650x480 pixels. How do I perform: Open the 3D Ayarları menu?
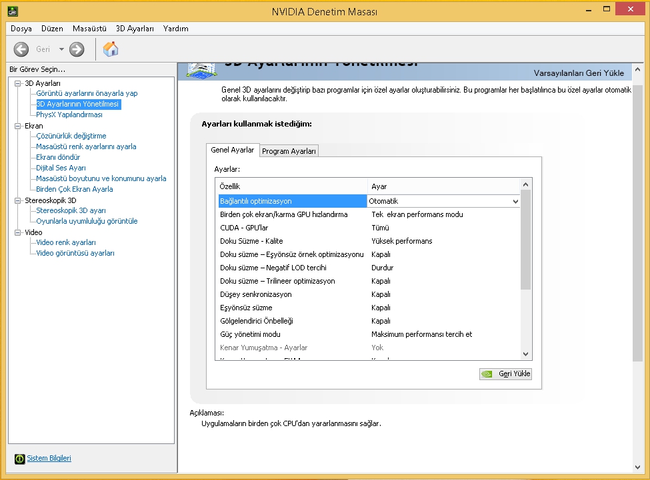(x=135, y=29)
